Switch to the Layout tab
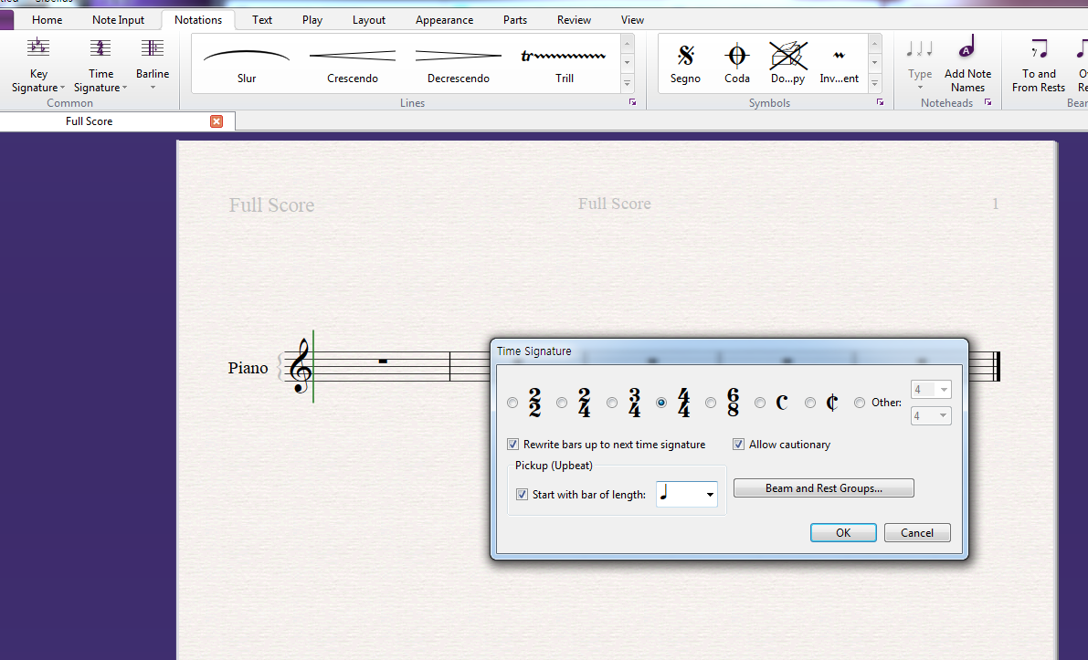 [368, 20]
